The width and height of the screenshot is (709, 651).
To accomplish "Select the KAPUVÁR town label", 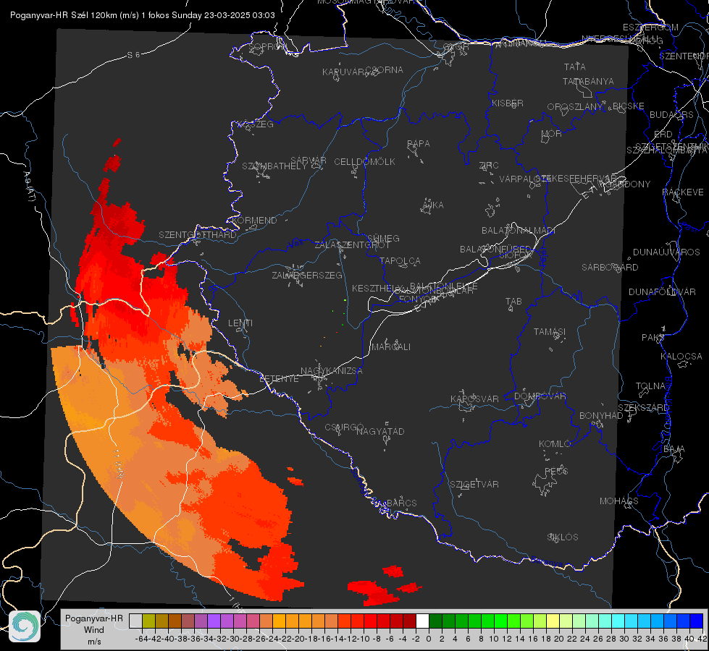I will click(x=344, y=72).
